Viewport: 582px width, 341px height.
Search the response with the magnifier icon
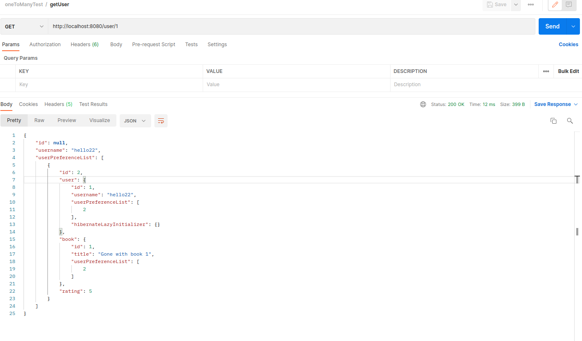570,121
